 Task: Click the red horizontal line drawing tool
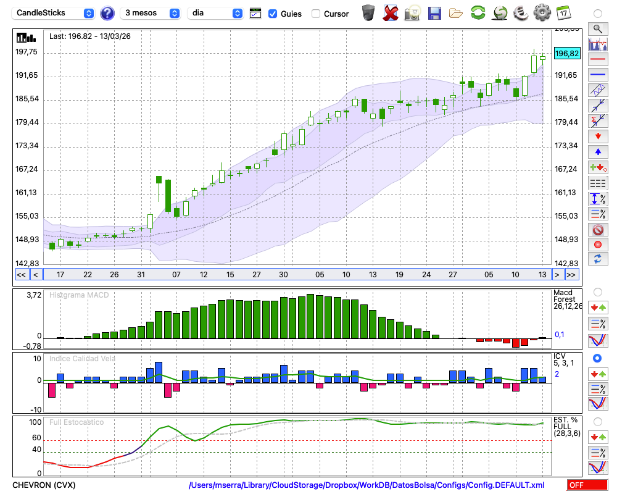[x=597, y=59]
